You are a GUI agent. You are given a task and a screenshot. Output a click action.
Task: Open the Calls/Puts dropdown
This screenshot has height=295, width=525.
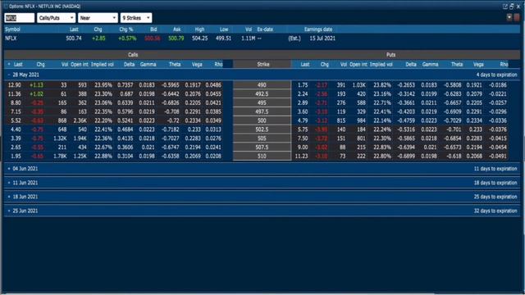(57, 18)
